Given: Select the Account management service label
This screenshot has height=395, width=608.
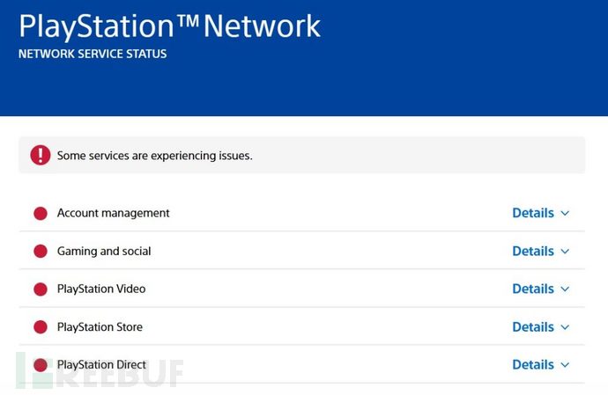Looking at the screenshot, I should pyautogui.click(x=113, y=213).
